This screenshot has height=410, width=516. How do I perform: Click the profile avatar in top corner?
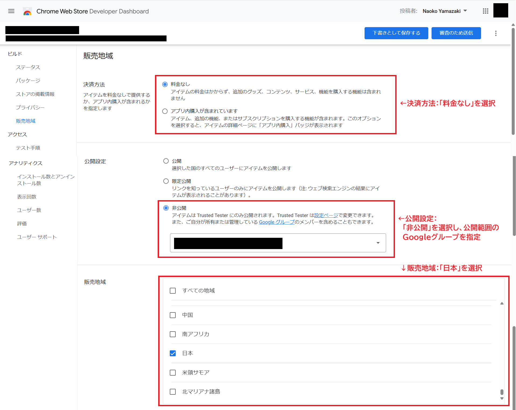[500, 11]
